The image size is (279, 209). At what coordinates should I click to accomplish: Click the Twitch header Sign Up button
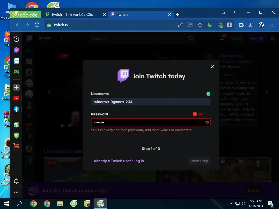tap(256, 38)
